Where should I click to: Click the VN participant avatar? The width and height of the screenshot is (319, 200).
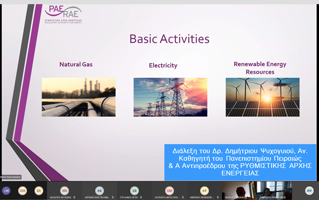click(x=64, y=191)
